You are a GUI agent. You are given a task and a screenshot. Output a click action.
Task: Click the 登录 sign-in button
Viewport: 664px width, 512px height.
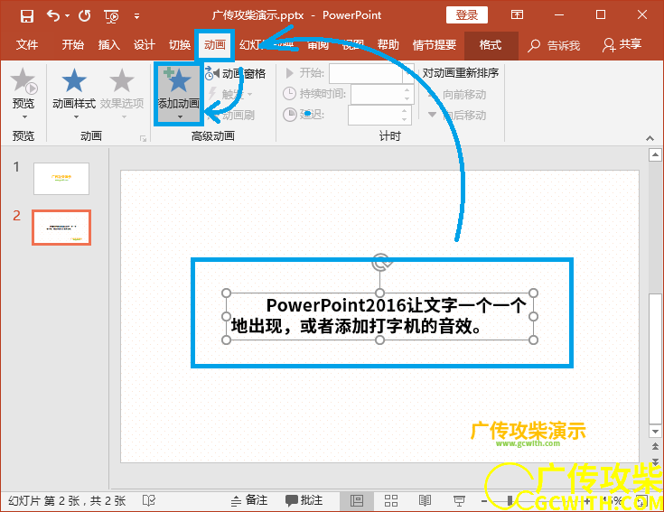(467, 15)
